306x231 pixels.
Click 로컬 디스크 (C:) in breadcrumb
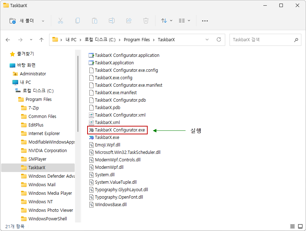click(x=100, y=39)
